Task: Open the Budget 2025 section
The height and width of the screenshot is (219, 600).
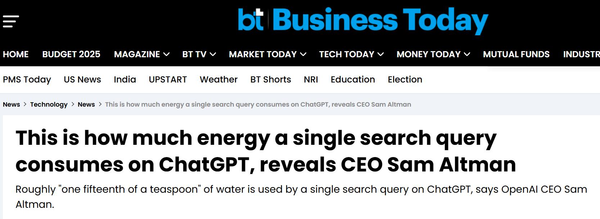Action: coord(71,54)
